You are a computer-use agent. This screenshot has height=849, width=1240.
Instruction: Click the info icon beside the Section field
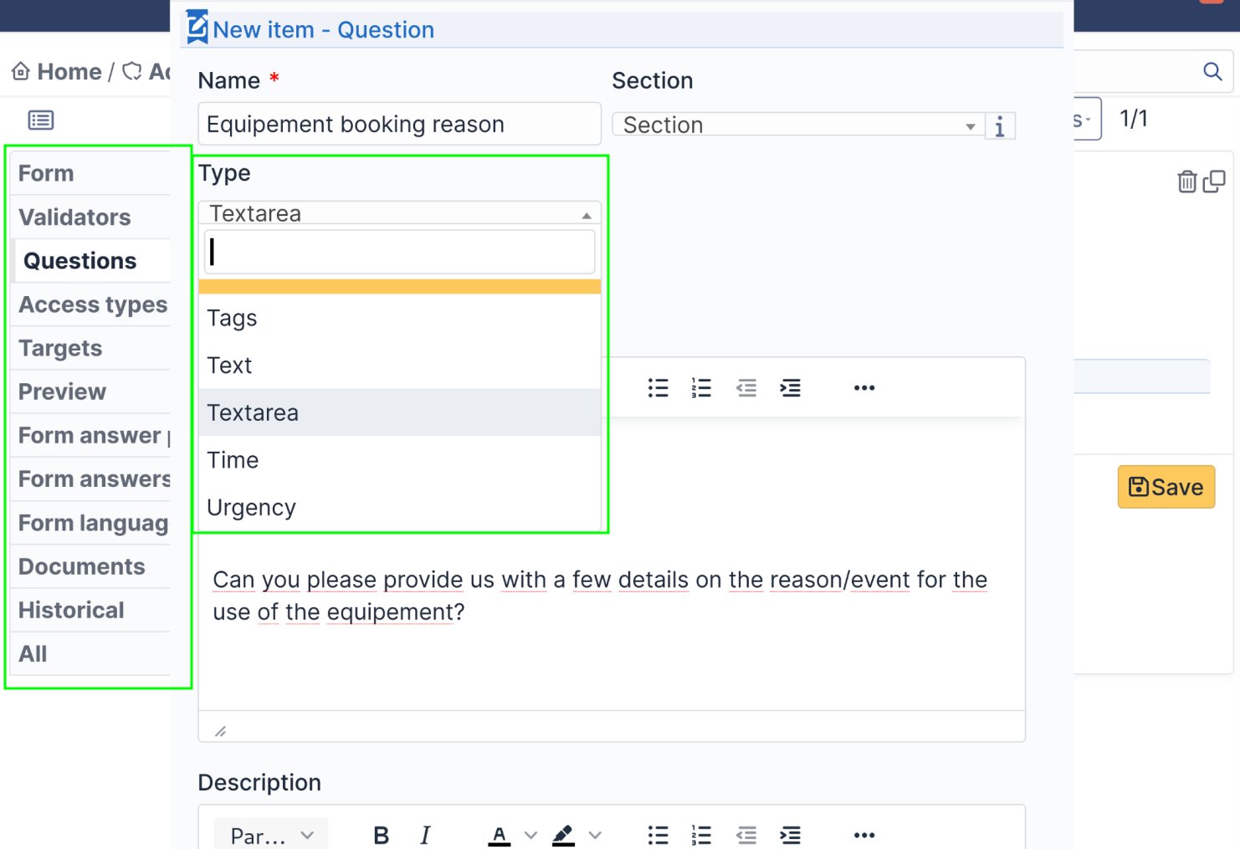[1000, 125]
